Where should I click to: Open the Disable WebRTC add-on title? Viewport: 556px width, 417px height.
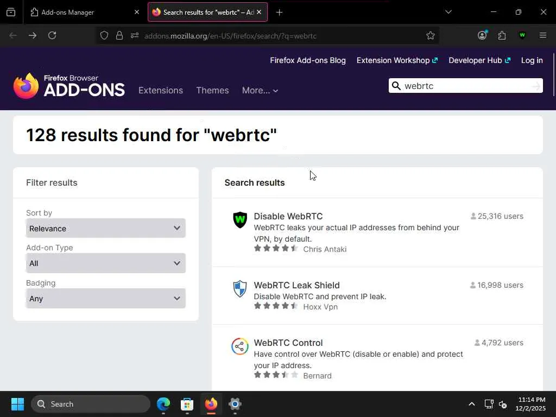pyautogui.click(x=288, y=216)
